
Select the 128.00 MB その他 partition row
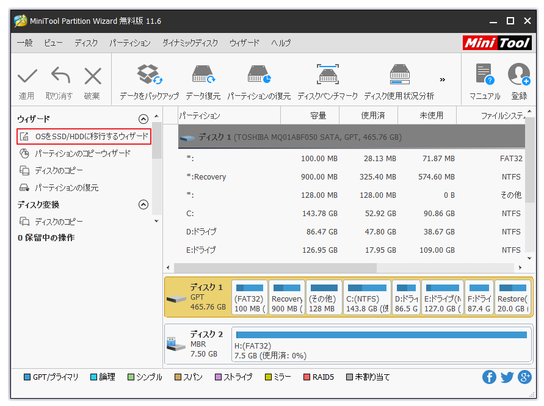pos(352,195)
